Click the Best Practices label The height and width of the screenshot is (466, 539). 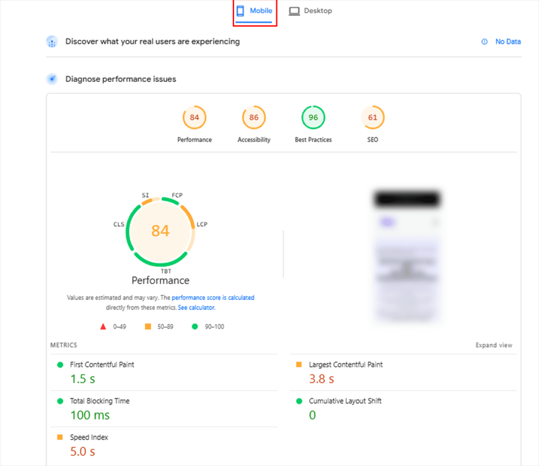click(313, 140)
